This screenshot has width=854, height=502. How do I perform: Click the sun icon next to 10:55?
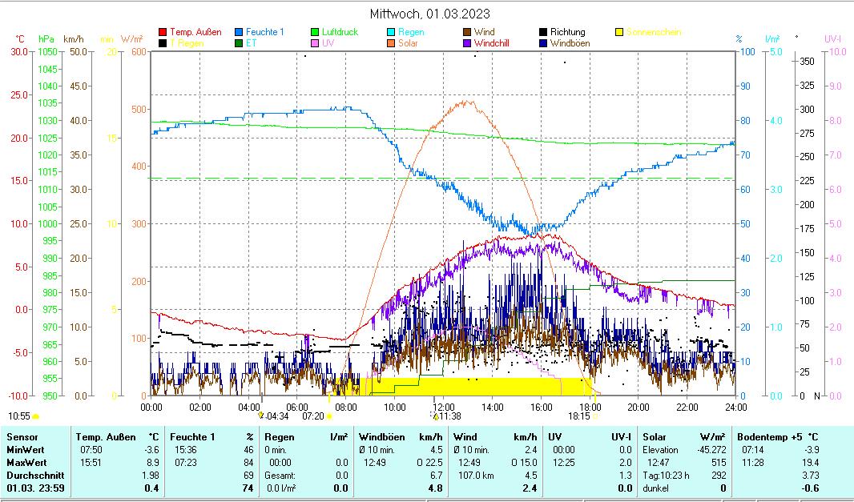[x=36, y=416]
